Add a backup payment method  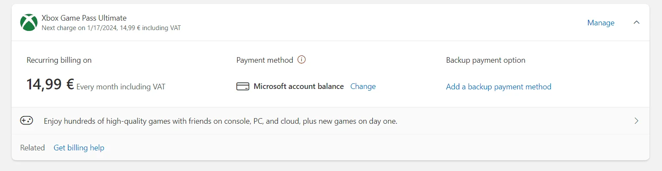(499, 87)
